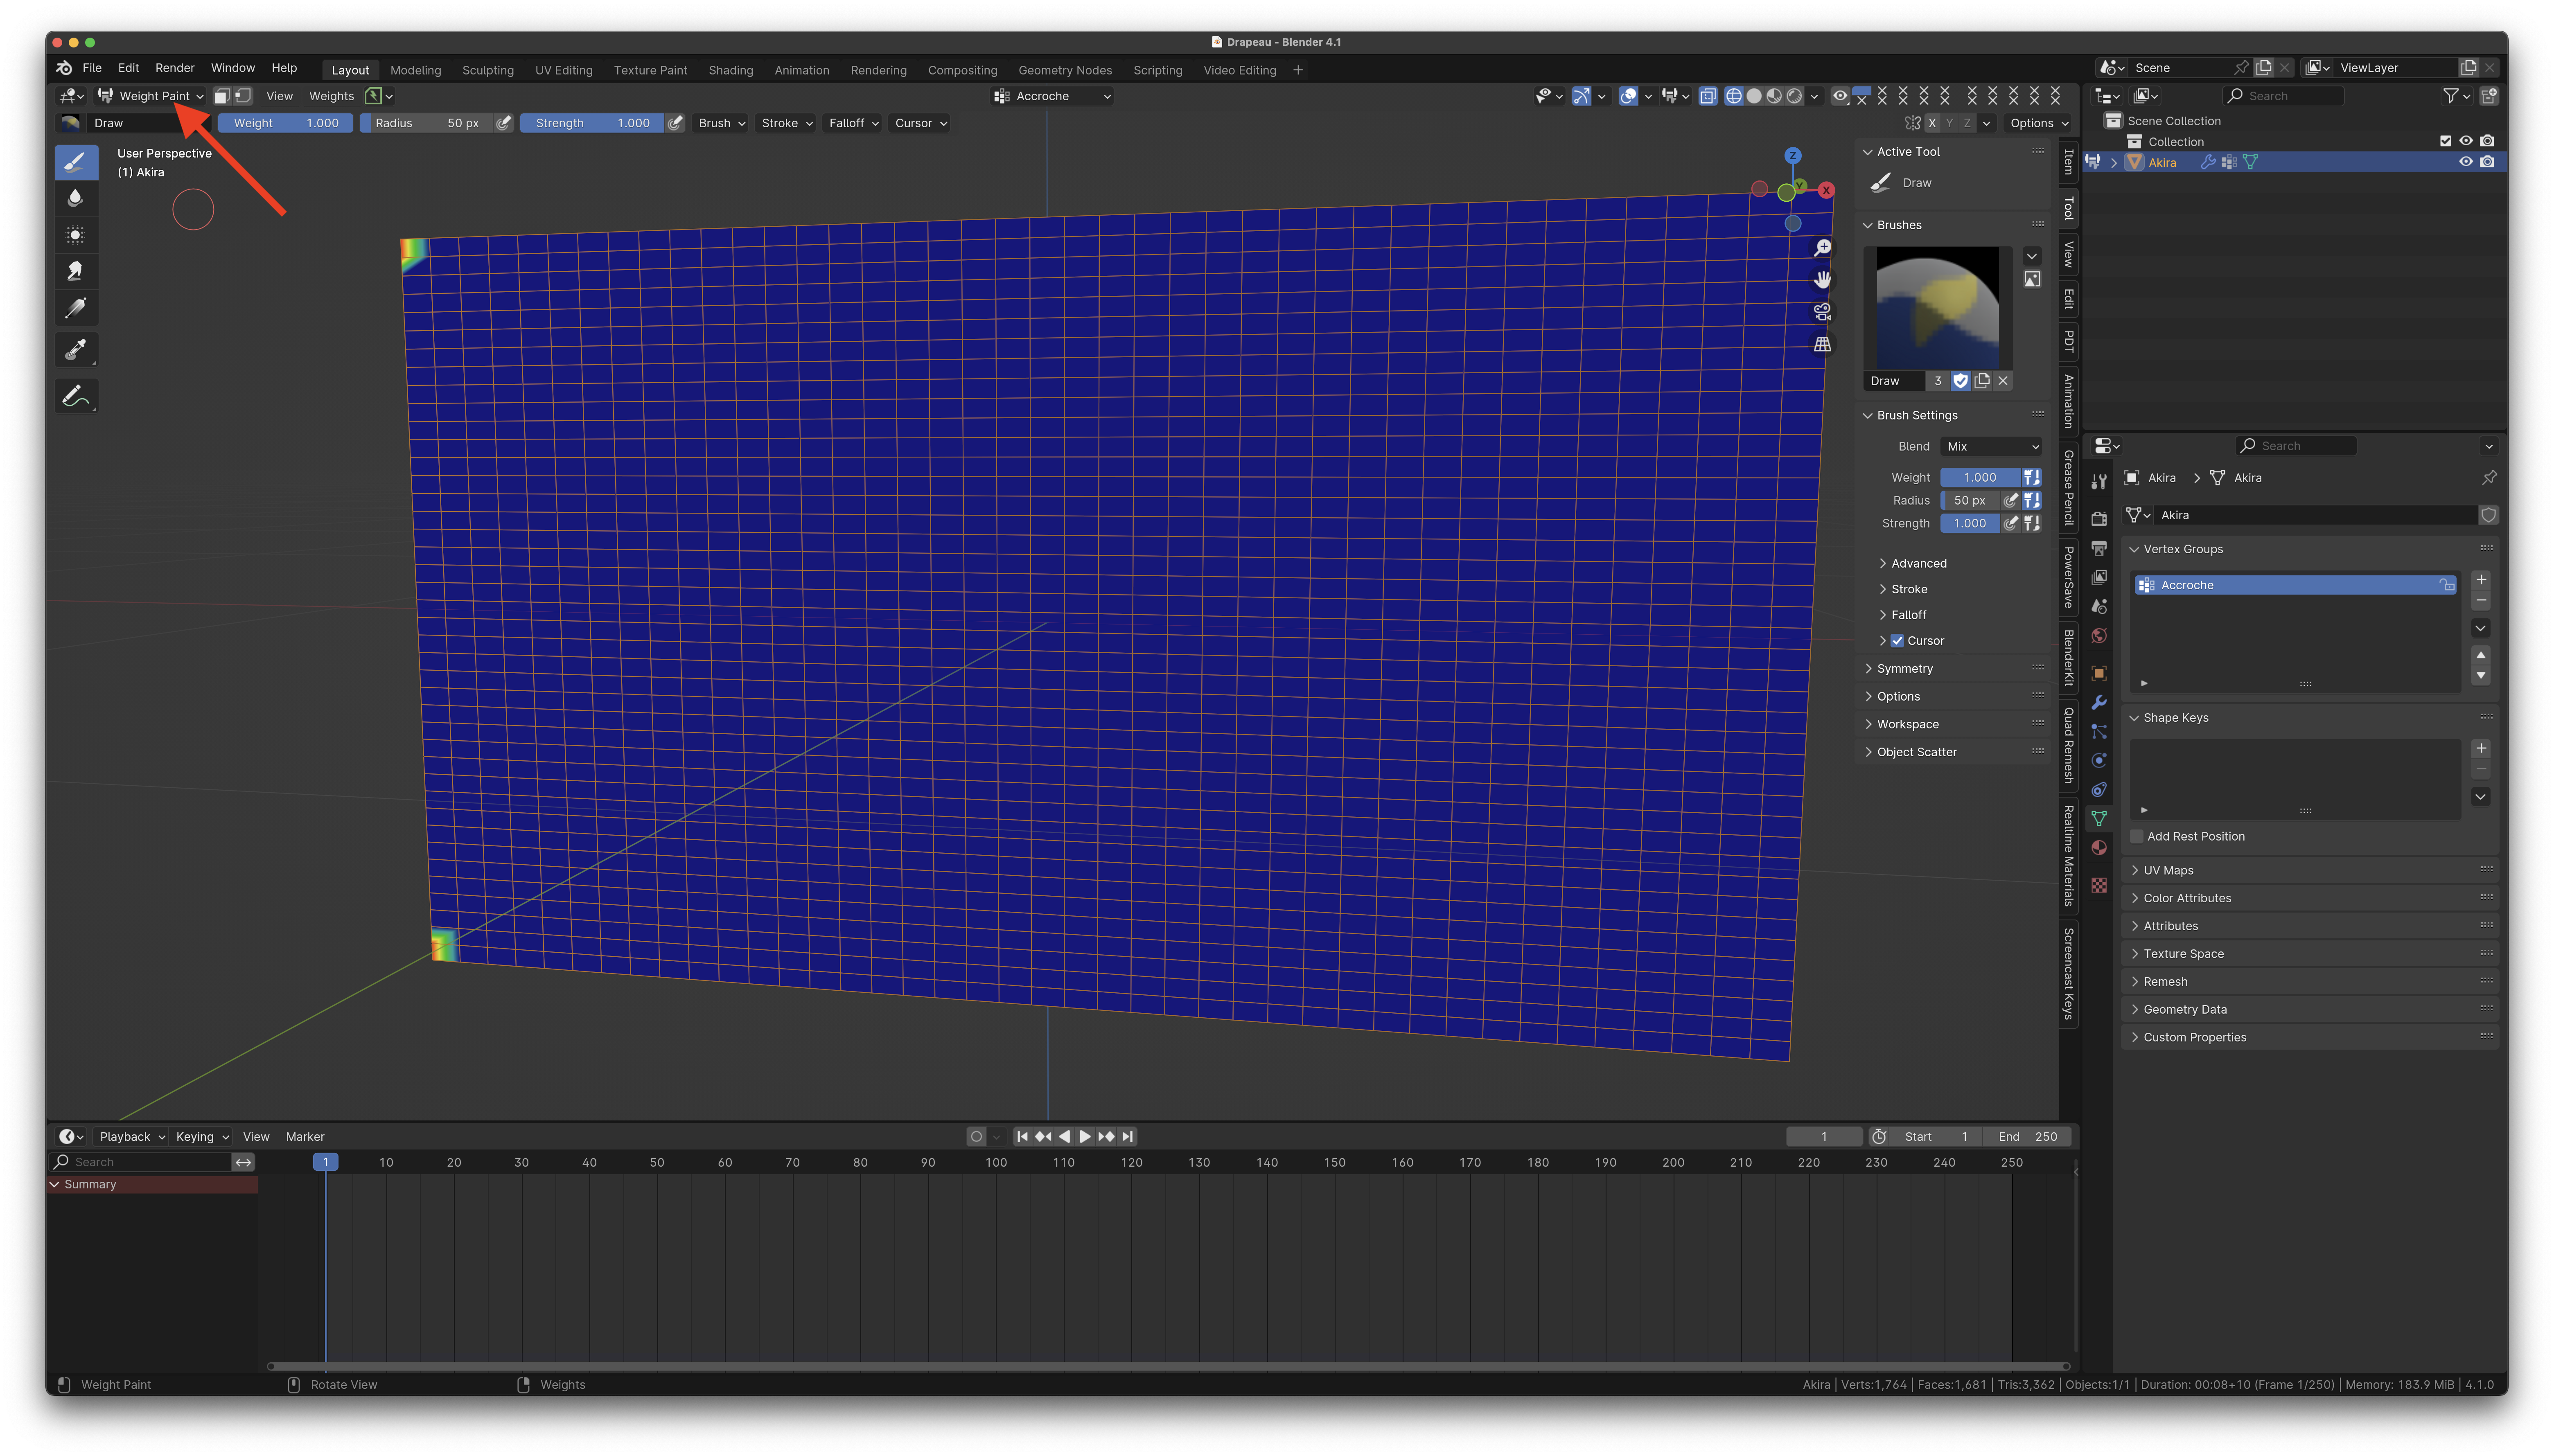Open the Render properties tab
Image resolution: width=2554 pixels, height=1456 pixels.
[2099, 519]
